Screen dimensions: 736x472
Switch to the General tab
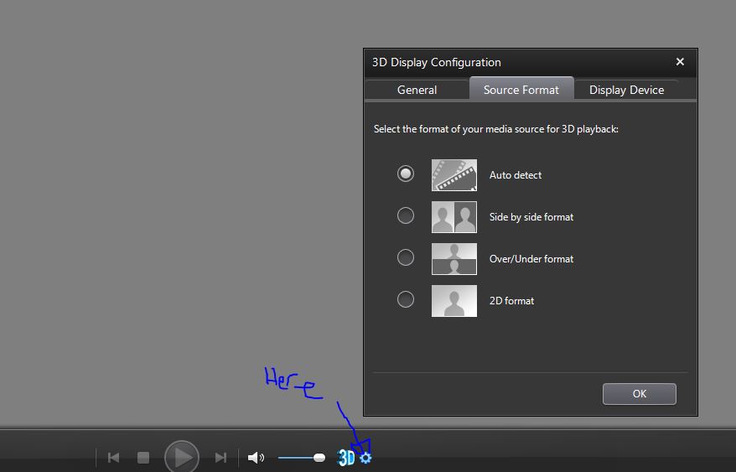coord(417,90)
